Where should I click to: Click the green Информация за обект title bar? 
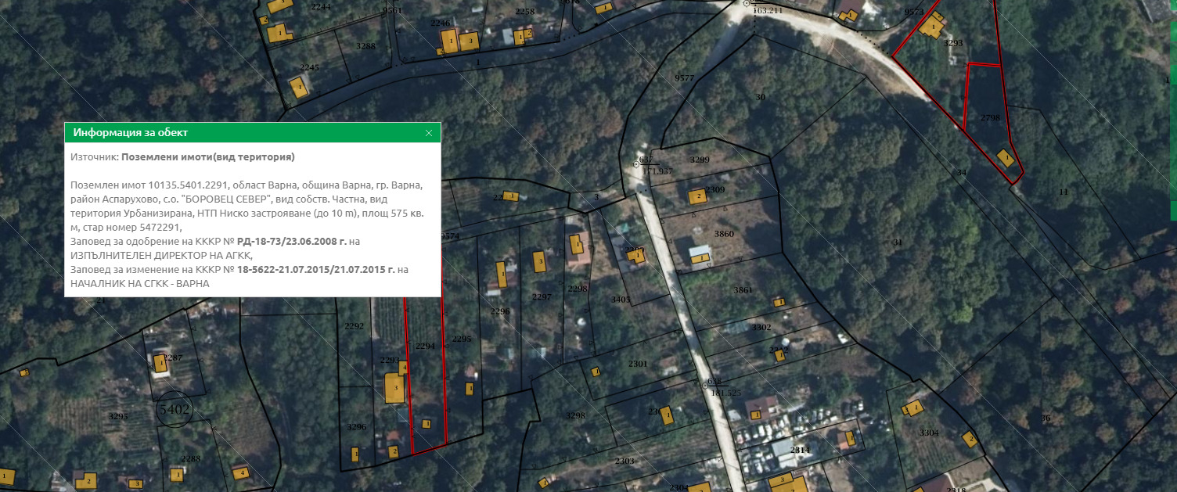pyautogui.click(x=235, y=133)
